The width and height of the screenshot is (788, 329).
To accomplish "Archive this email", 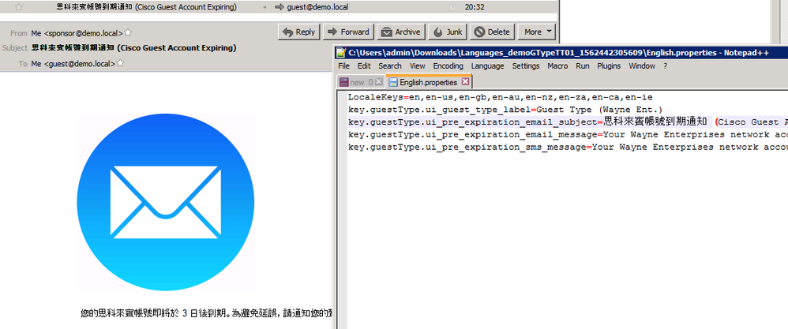I will coord(401,32).
